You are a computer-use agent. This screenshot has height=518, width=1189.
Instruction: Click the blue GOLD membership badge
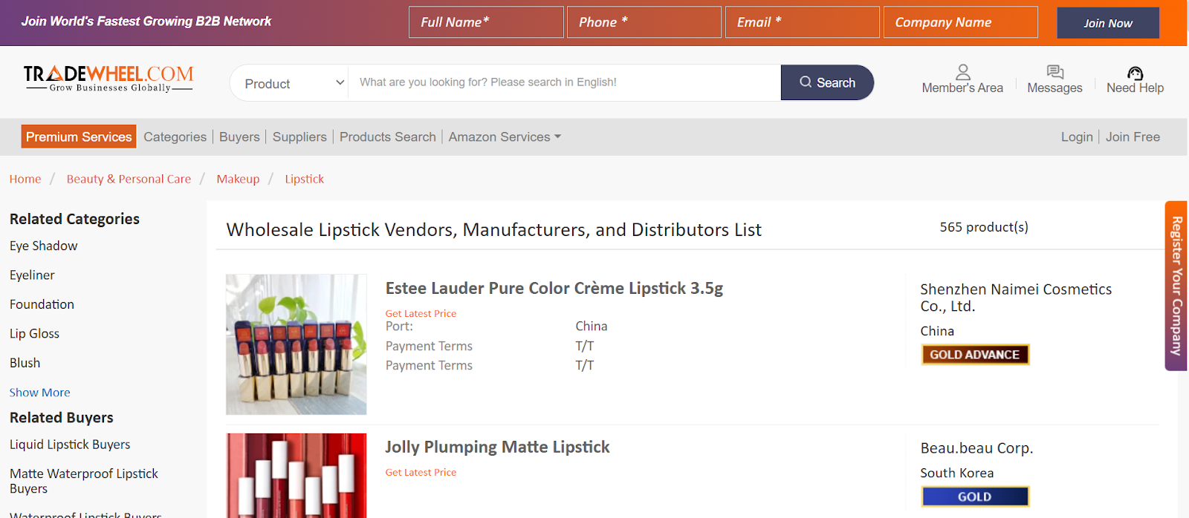tap(975, 496)
